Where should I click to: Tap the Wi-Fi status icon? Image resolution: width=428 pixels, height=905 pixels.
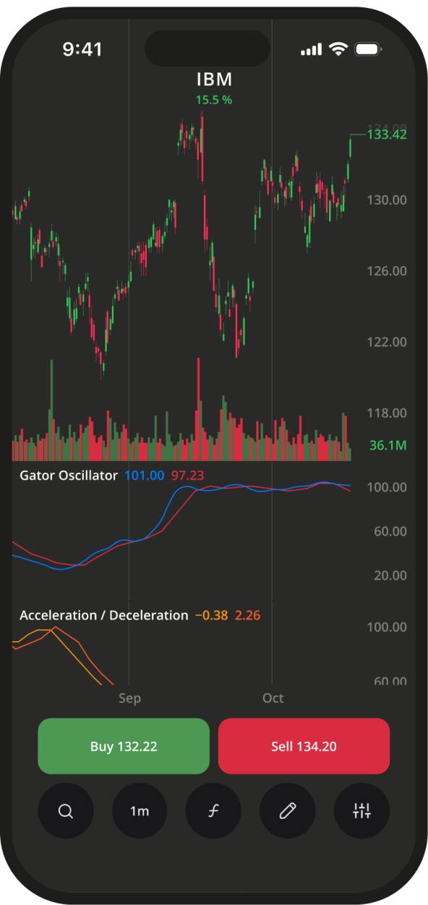click(338, 49)
